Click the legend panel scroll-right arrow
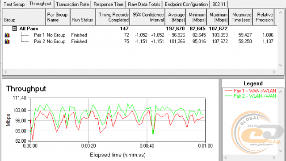The width and height of the screenshot is (286, 161). point(274,157)
